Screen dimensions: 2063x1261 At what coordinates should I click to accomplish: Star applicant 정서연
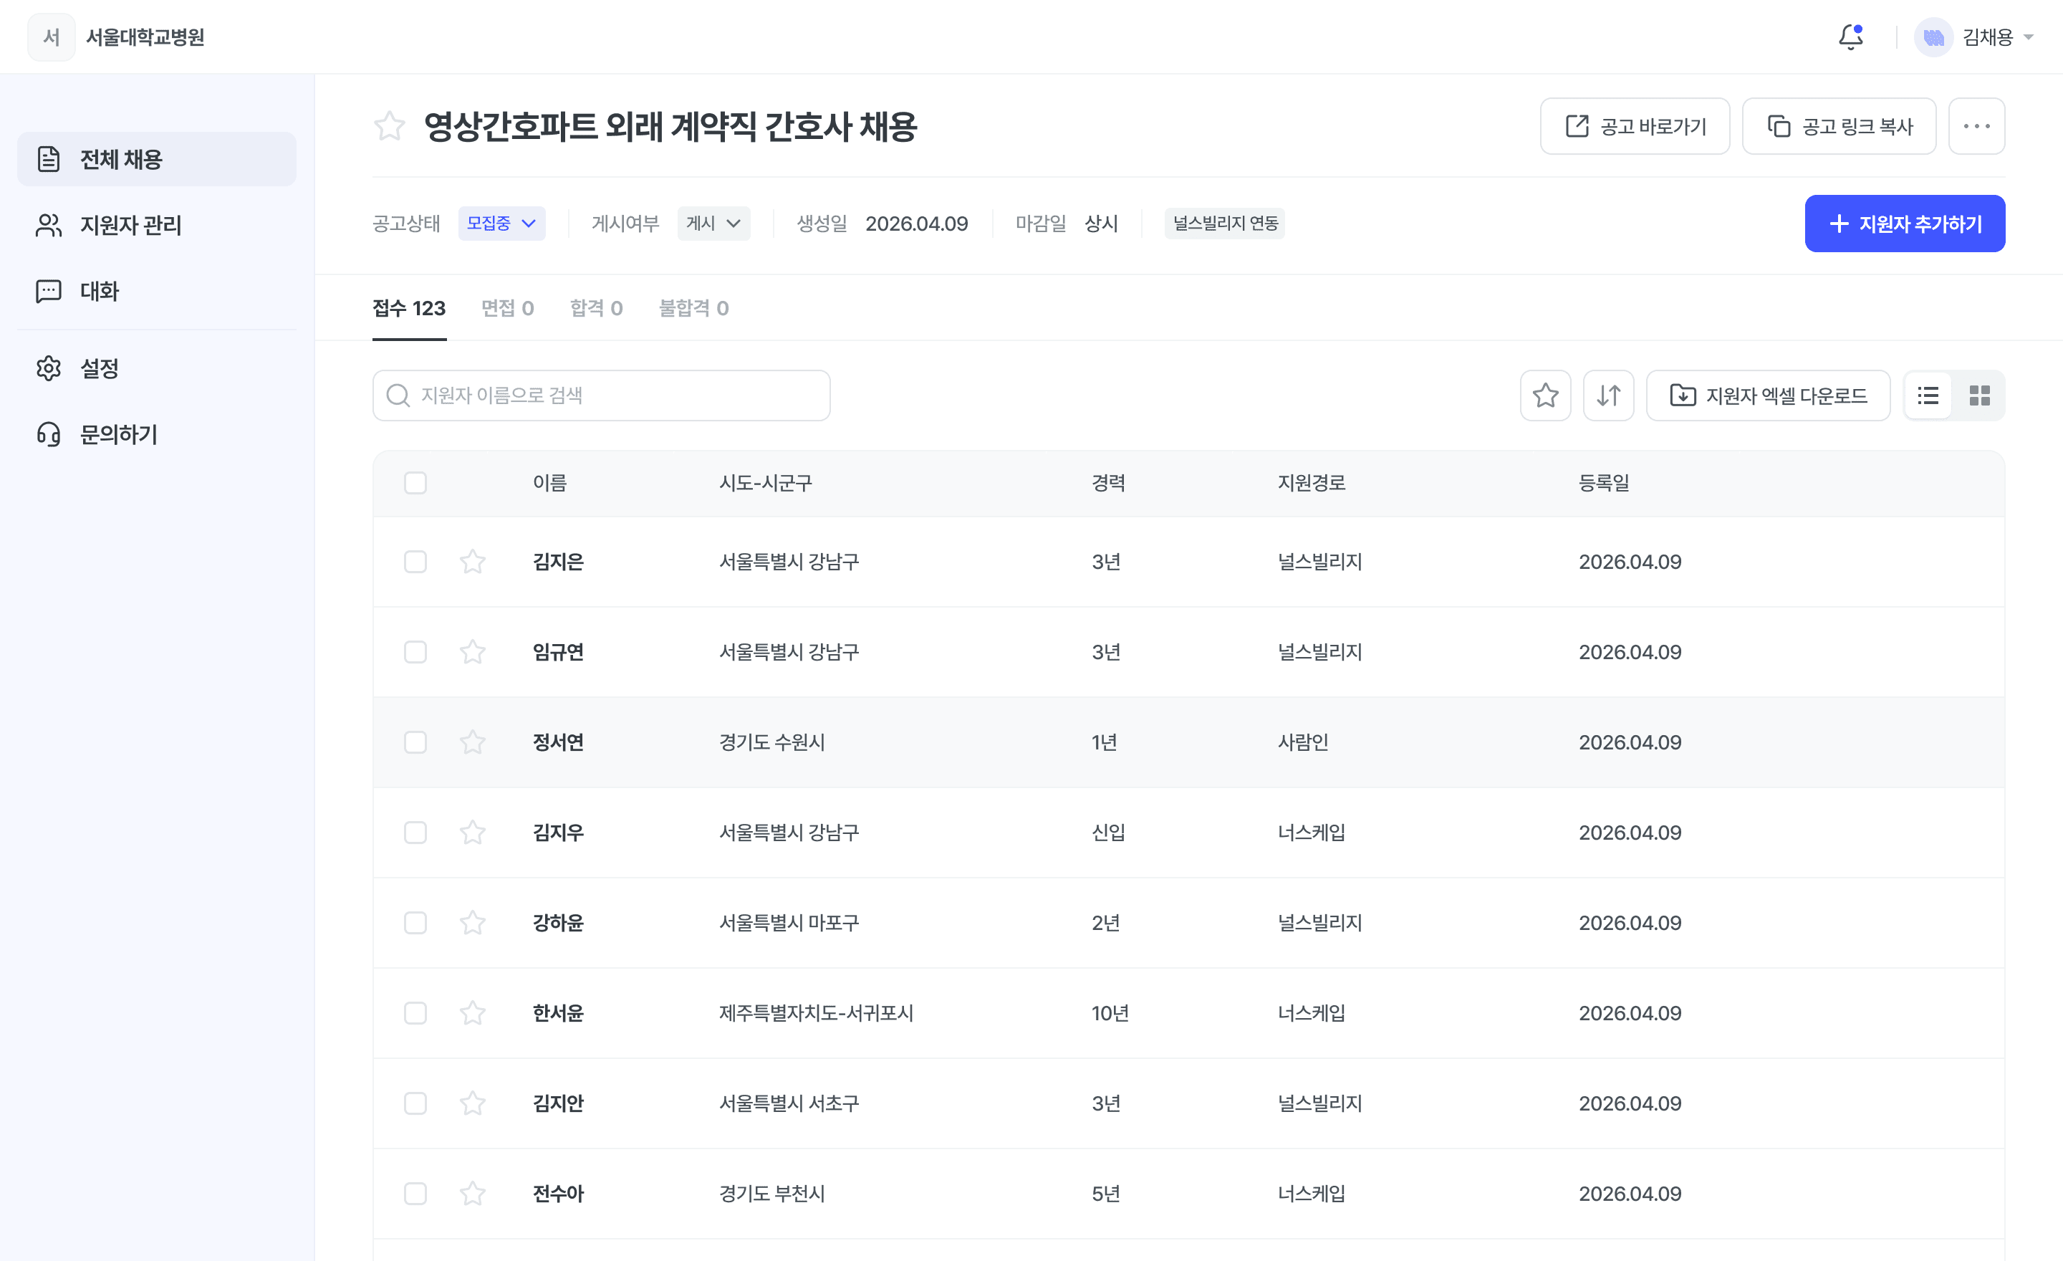(473, 742)
